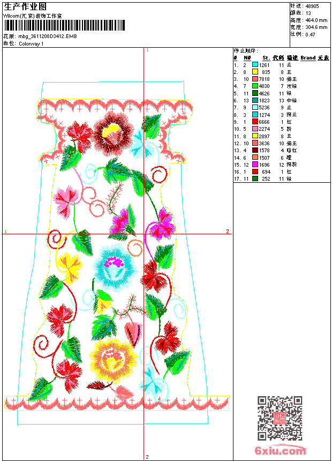Image resolution: width=332 pixels, height=461 pixels.
Task: Select stitch count 2274 in stop 10
Action: click(264, 129)
